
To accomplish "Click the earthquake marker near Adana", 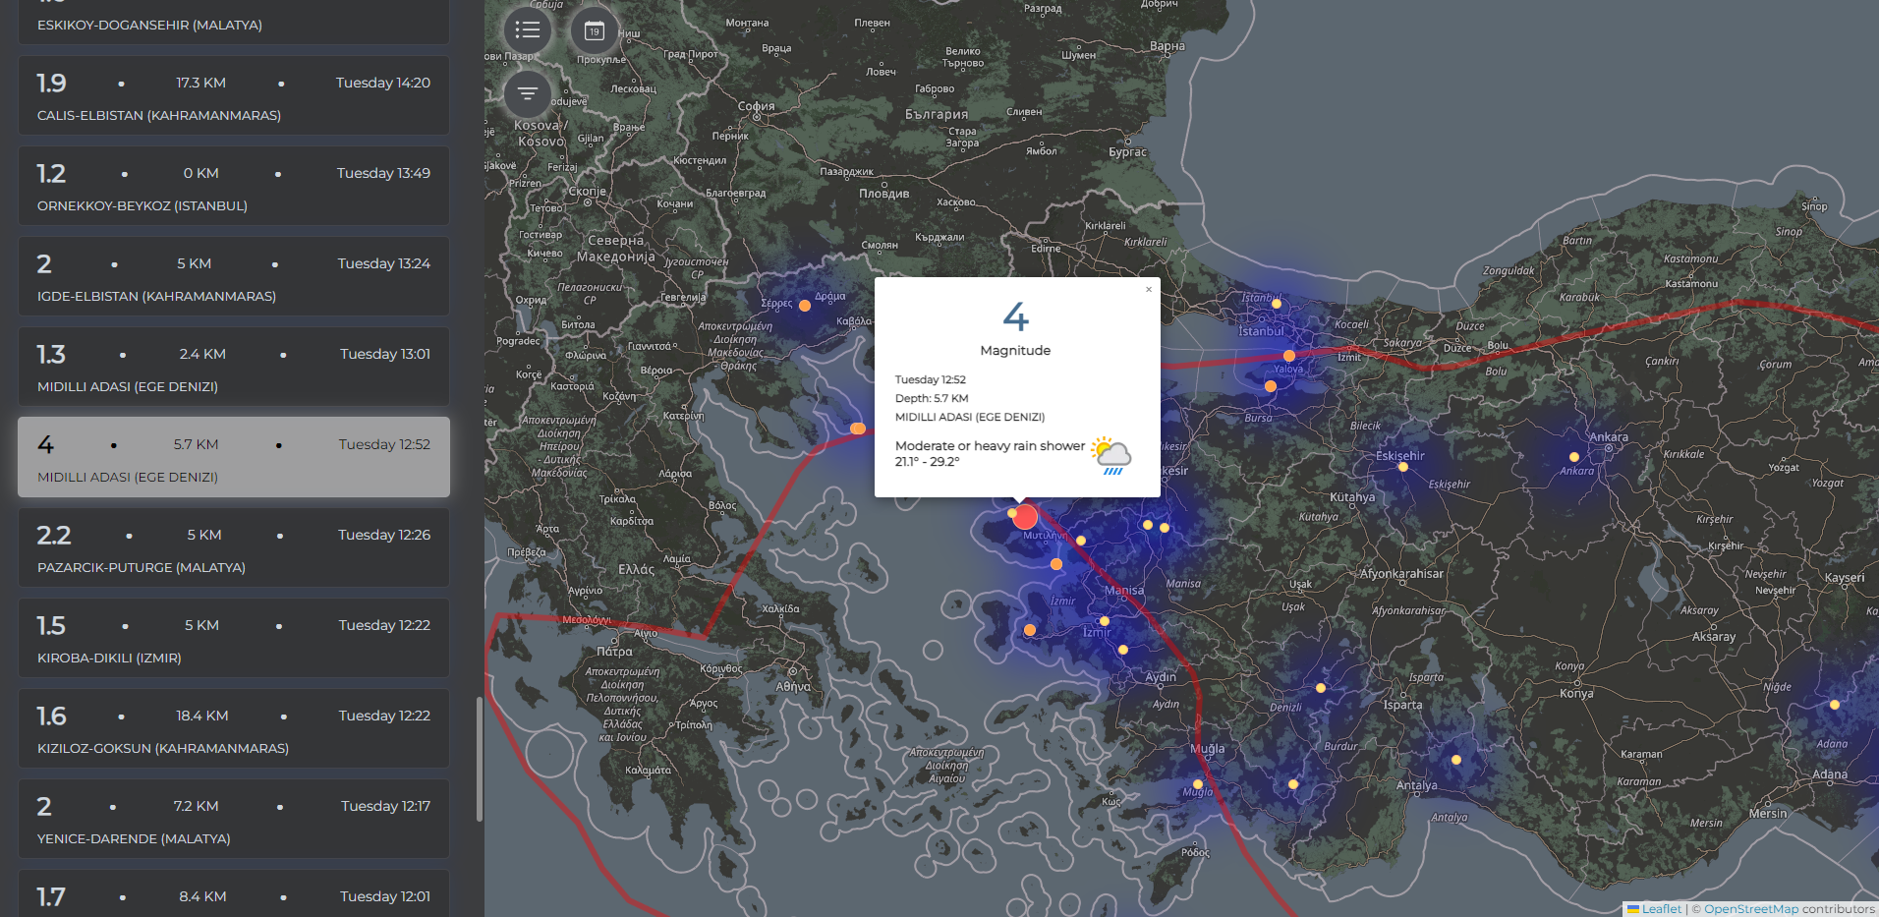I will coord(1834,705).
